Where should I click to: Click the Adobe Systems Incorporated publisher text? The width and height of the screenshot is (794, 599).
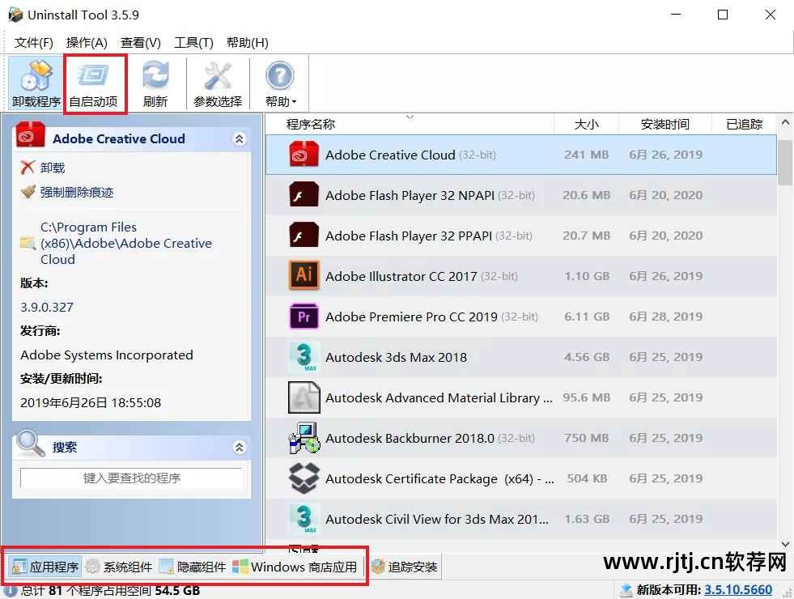click(106, 355)
